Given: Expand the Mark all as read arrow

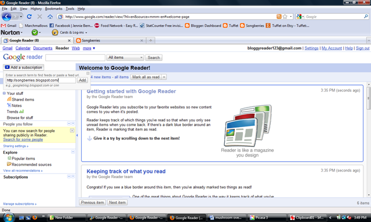Looking at the screenshot, I should (x=164, y=77).
